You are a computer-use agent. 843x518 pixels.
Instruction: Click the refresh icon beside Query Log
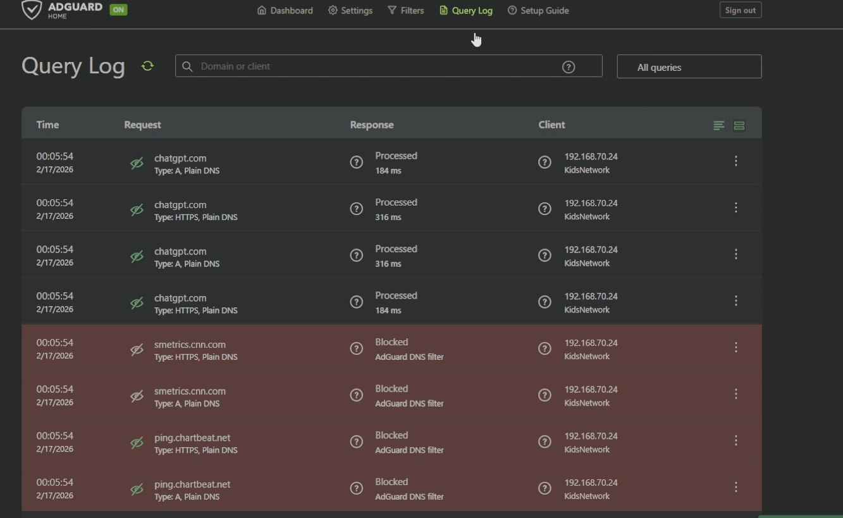tap(147, 66)
